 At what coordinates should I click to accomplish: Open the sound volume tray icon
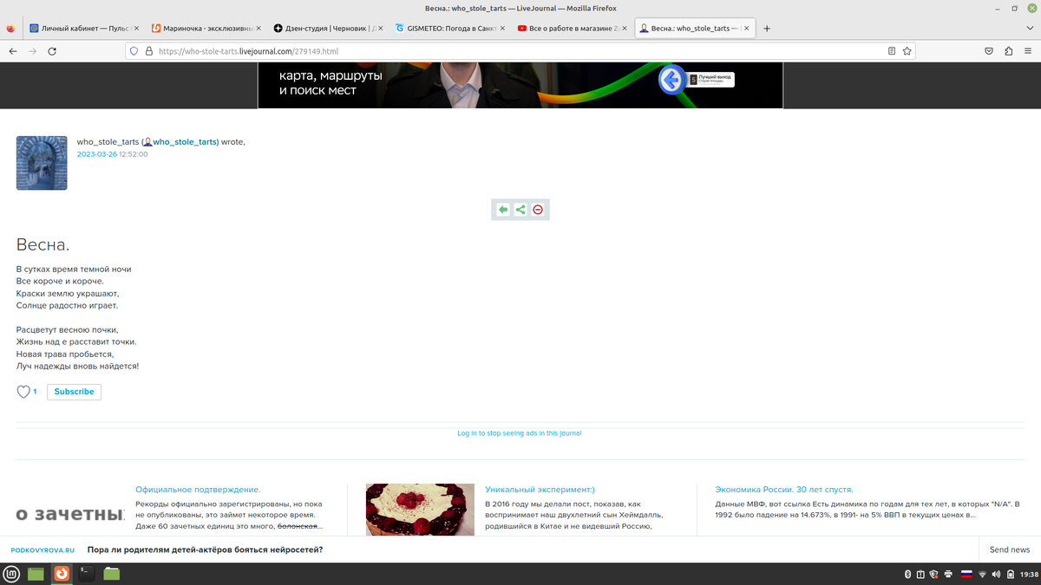coord(996,574)
